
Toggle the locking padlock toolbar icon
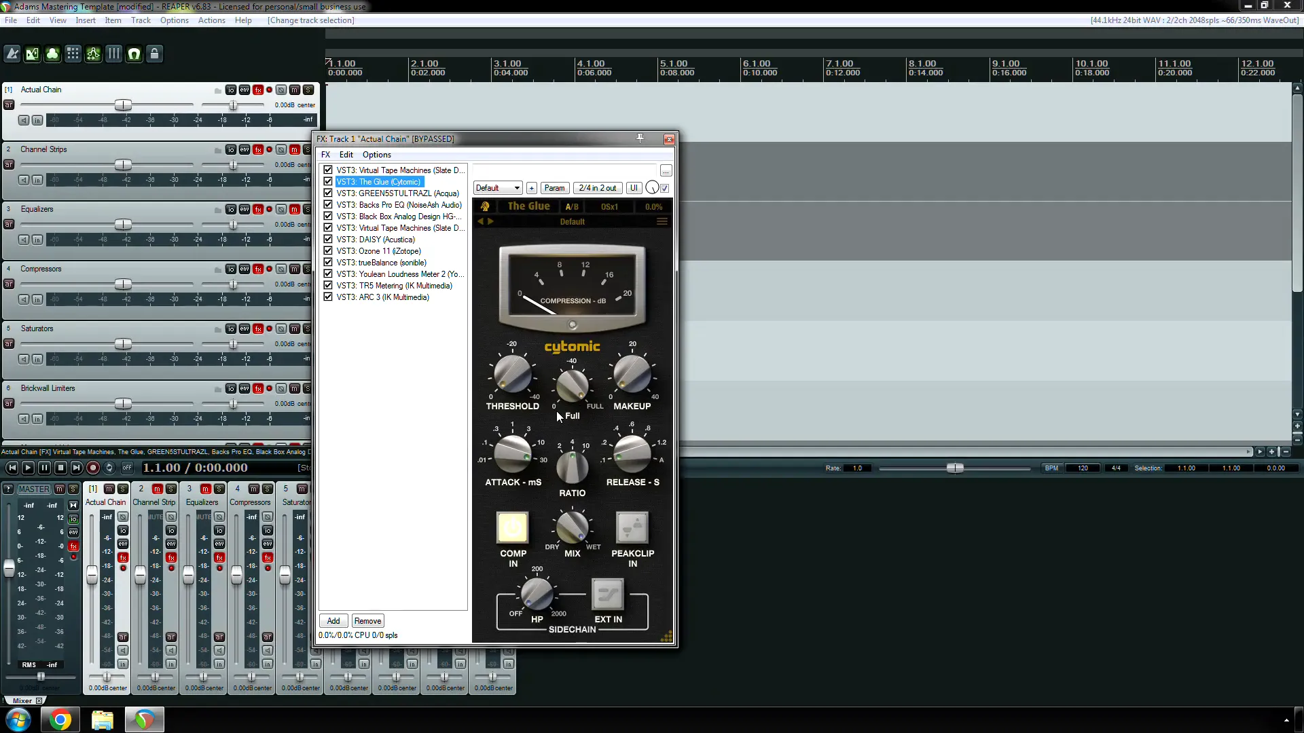pos(155,54)
